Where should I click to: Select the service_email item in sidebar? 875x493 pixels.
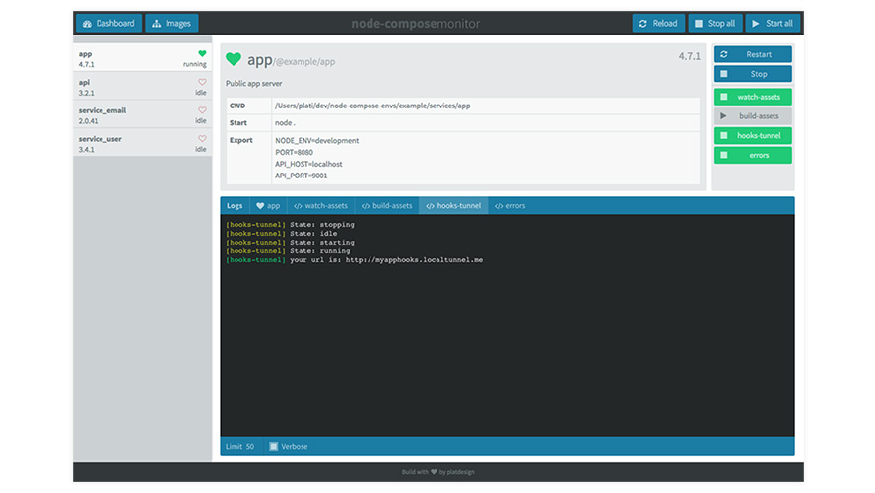(141, 115)
